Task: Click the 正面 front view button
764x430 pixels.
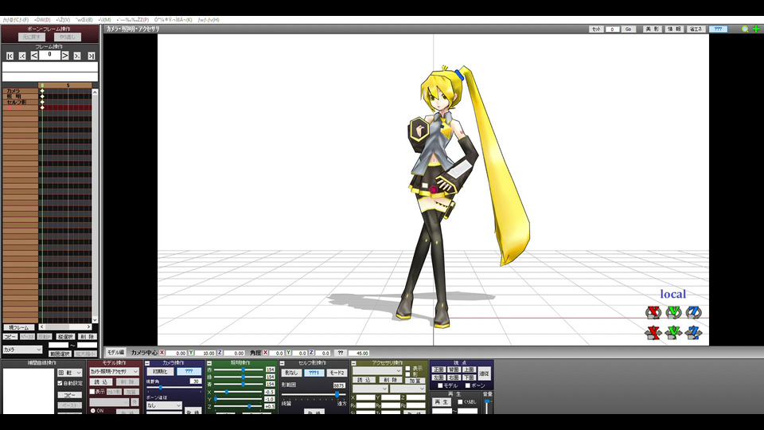Action: coord(439,370)
